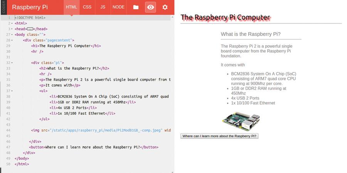The image size is (347, 173).
Task: Switch to the JS tab
Action: 103,7
